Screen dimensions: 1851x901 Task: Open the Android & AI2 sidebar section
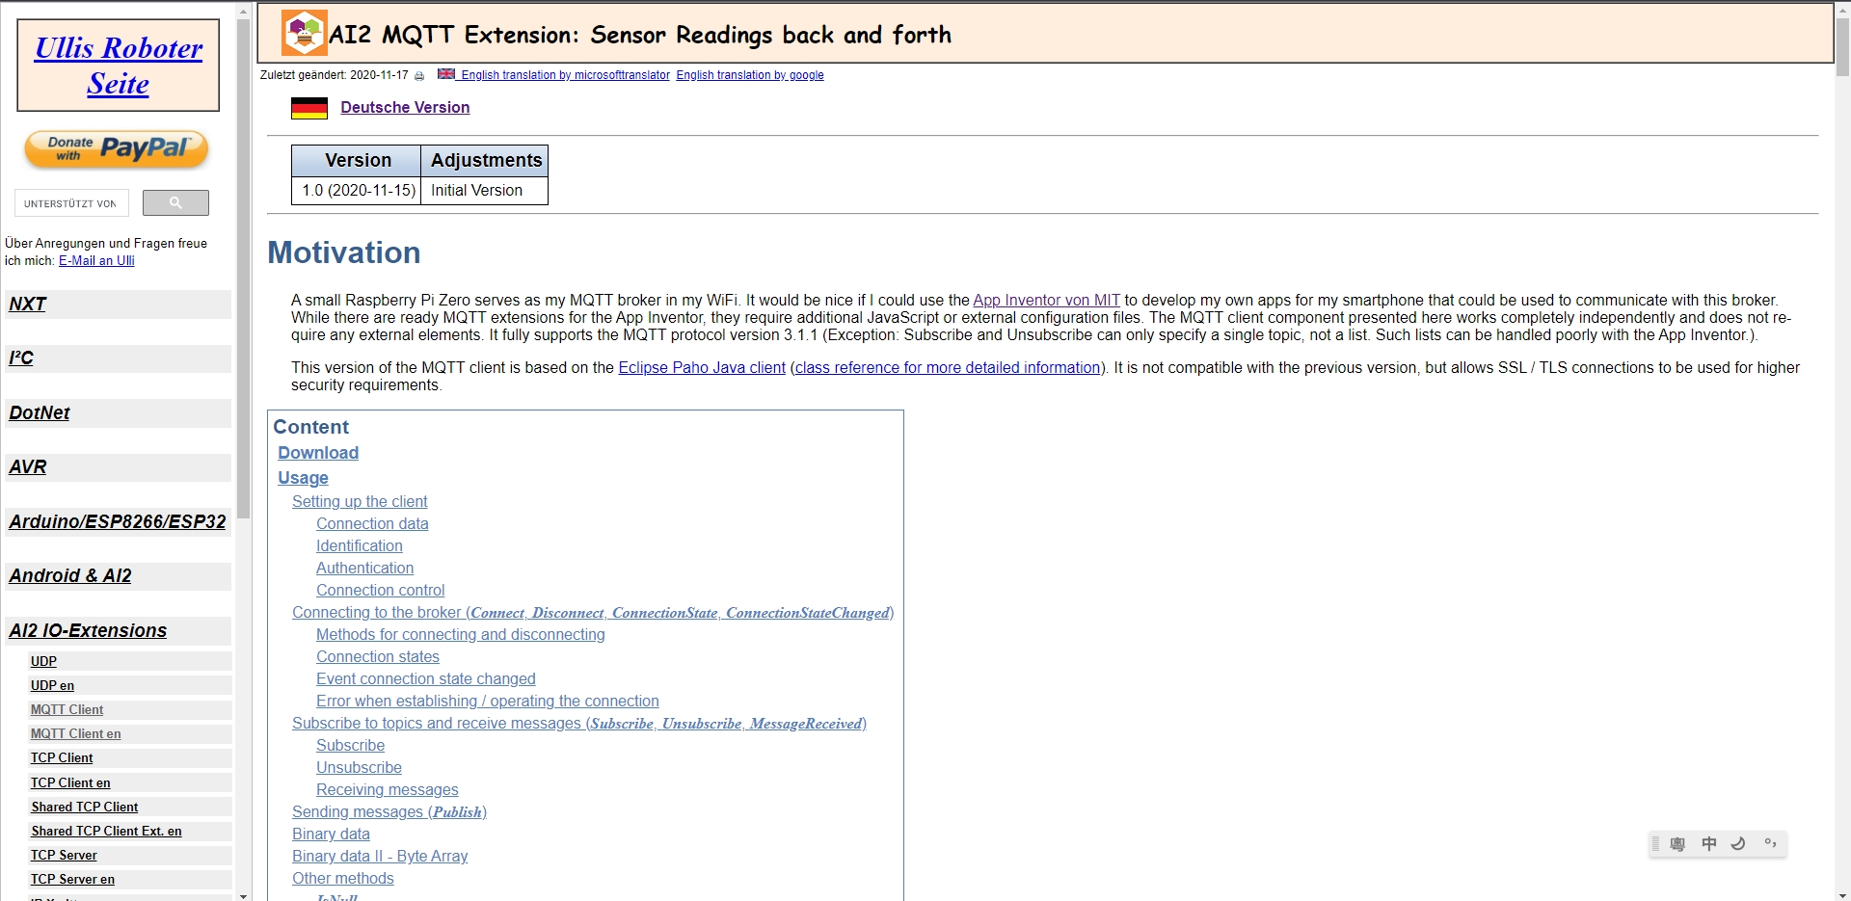pos(70,575)
